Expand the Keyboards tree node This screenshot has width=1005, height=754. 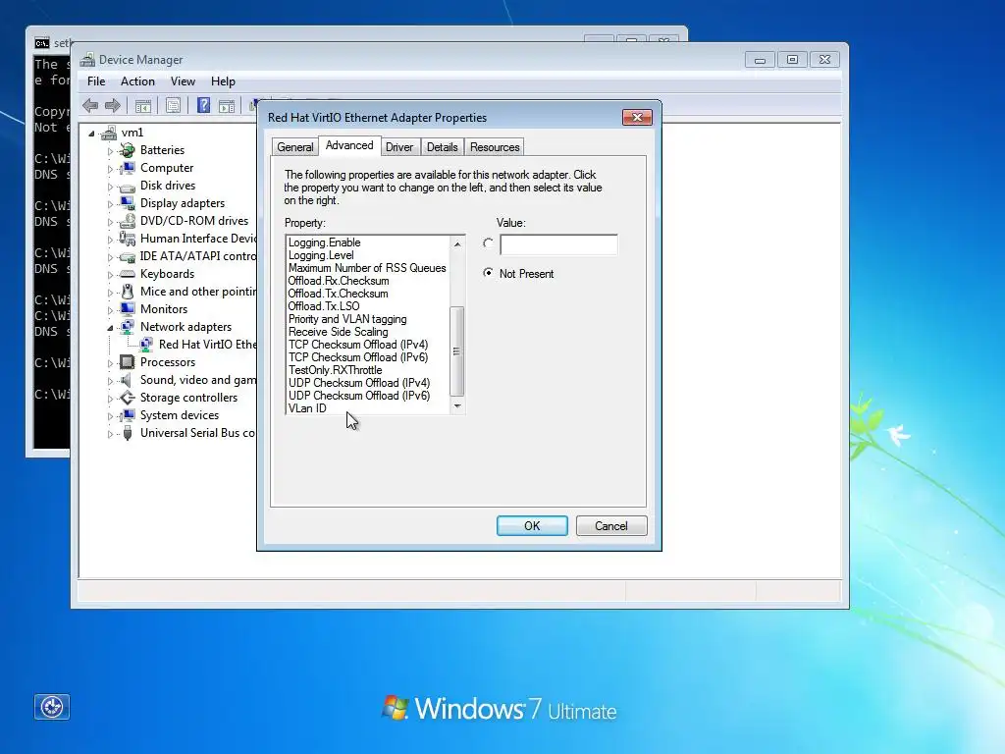click(x=110, y=275)
